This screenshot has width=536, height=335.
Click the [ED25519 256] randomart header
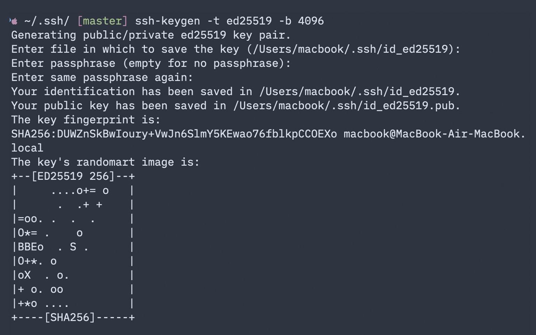(x=73, y=176)
